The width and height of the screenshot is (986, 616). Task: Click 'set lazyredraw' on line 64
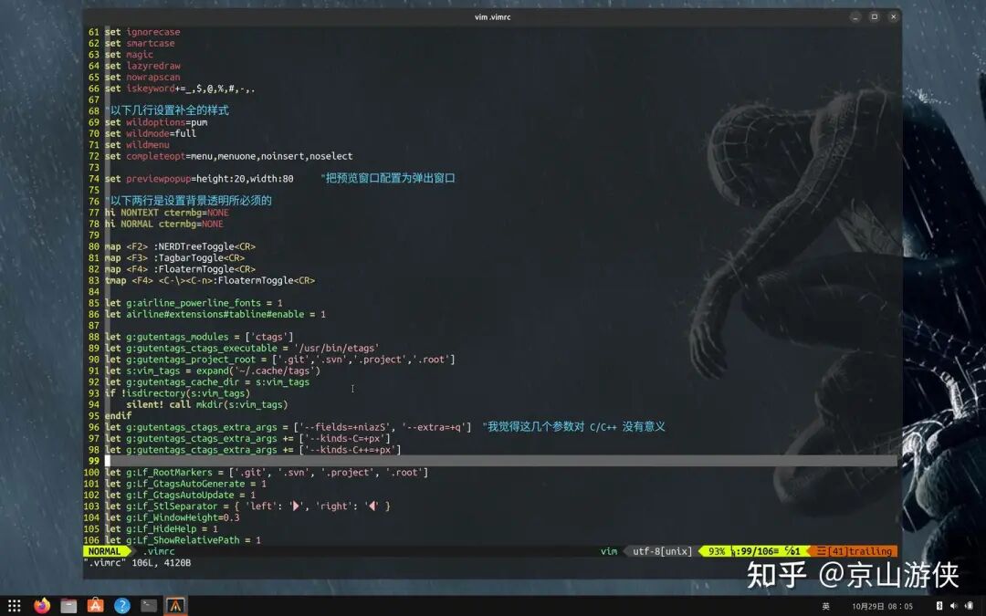[x=142, y=66]
